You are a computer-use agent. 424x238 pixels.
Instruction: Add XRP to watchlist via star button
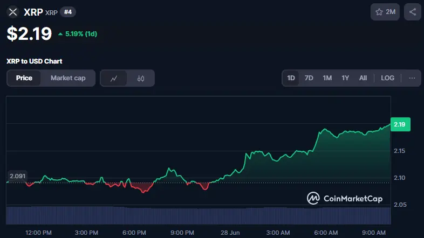tap(385, 12)
